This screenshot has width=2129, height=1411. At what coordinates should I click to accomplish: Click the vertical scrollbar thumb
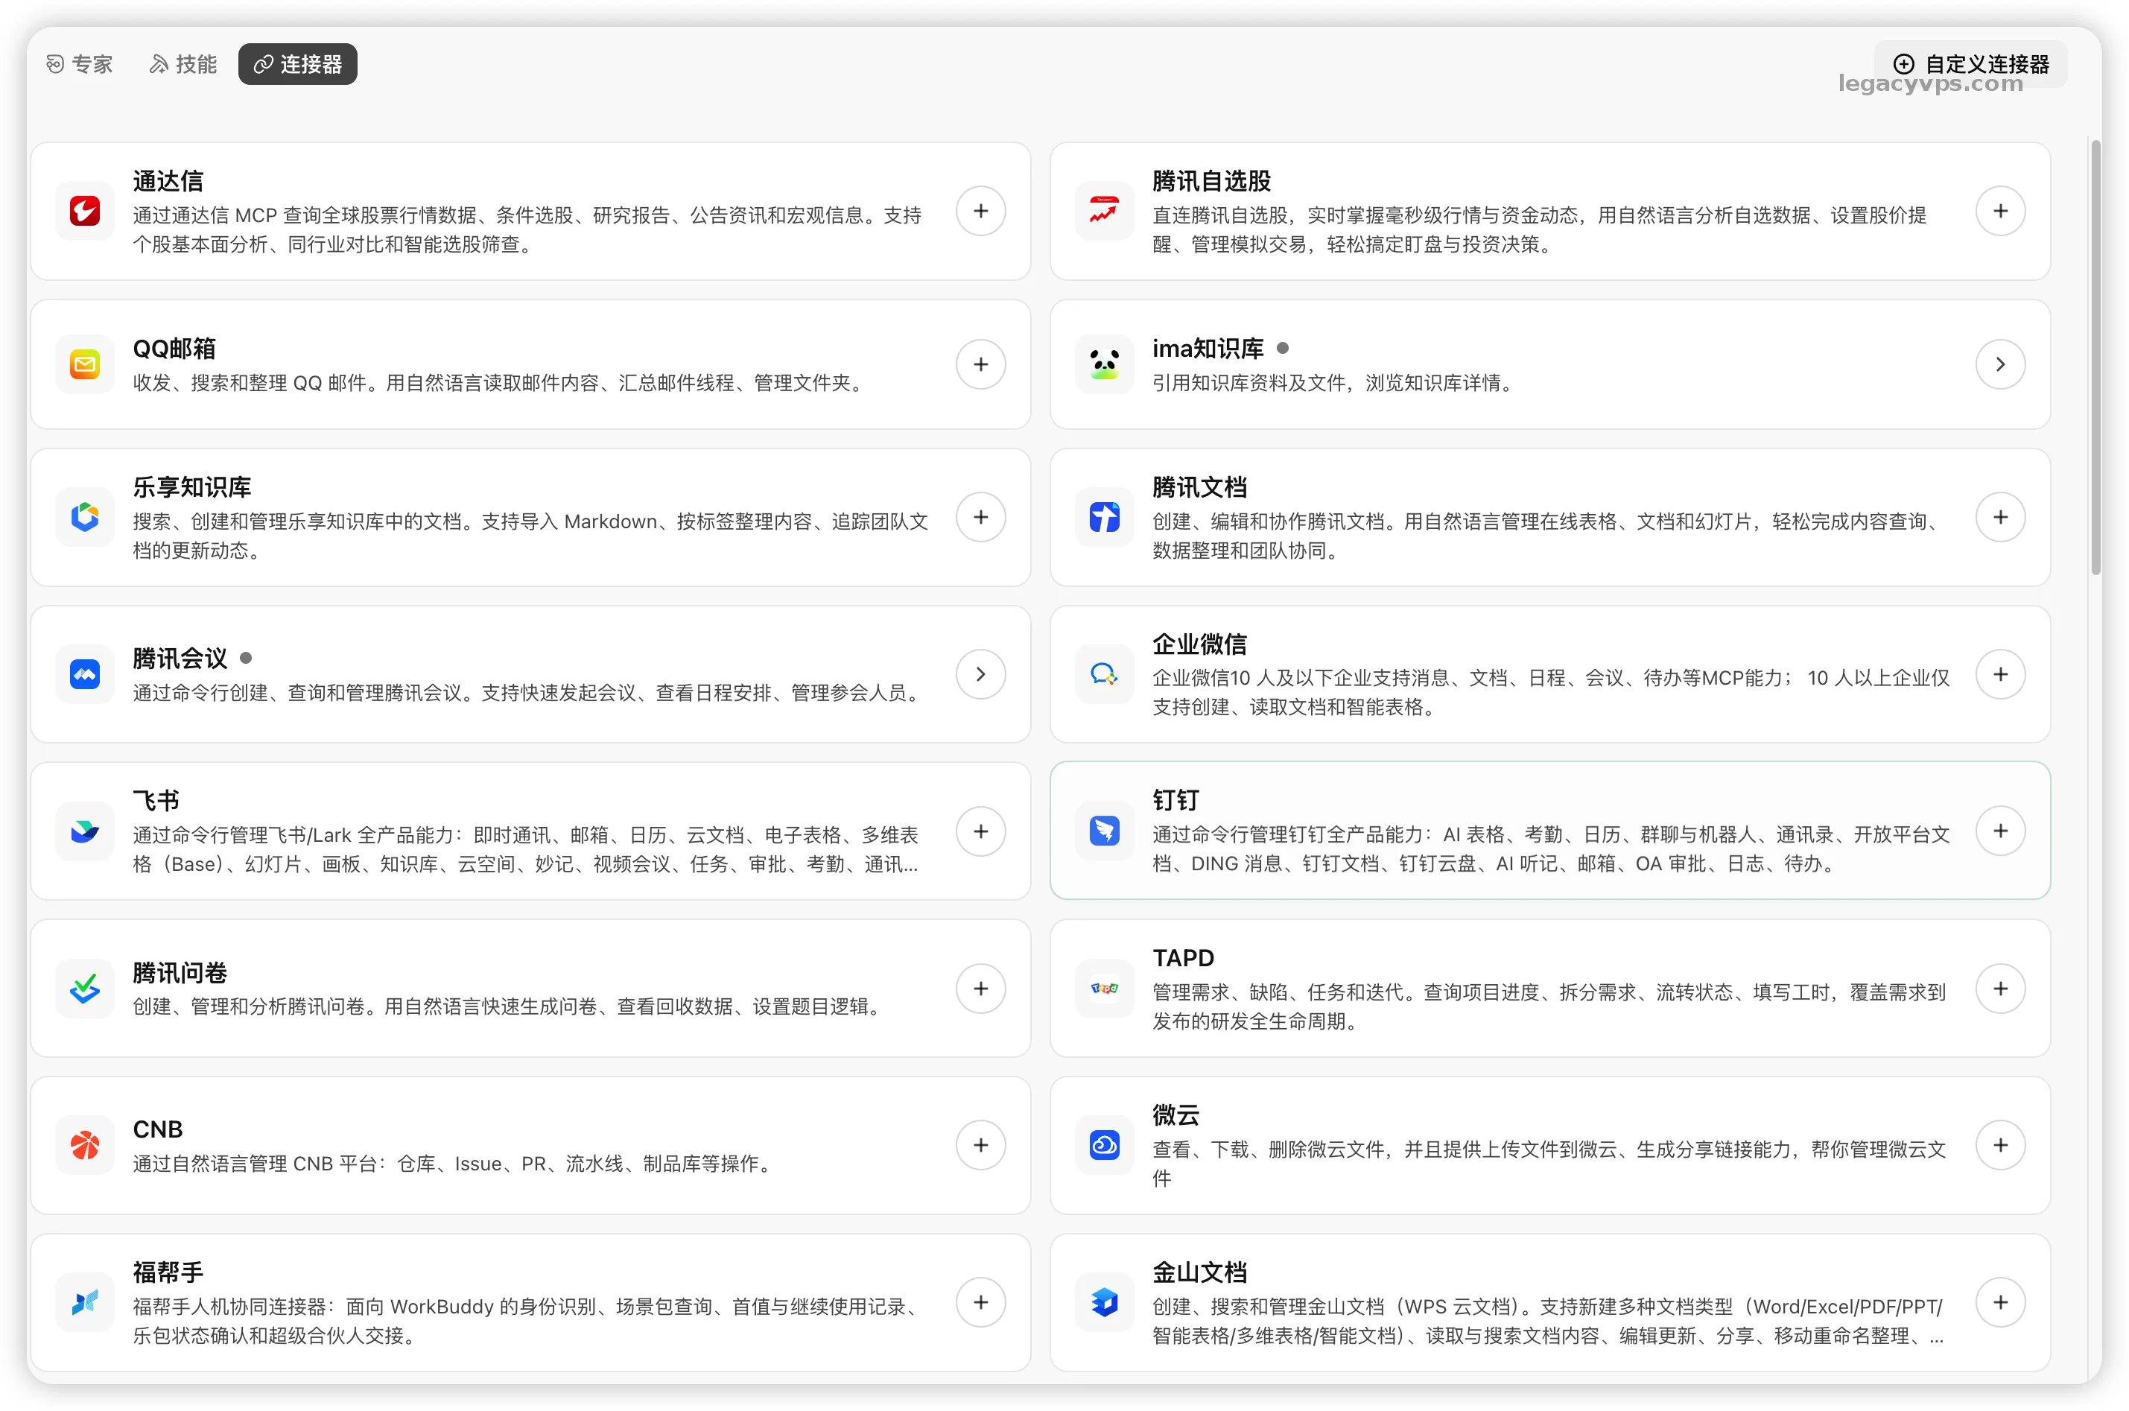[x=2095, y=358]
